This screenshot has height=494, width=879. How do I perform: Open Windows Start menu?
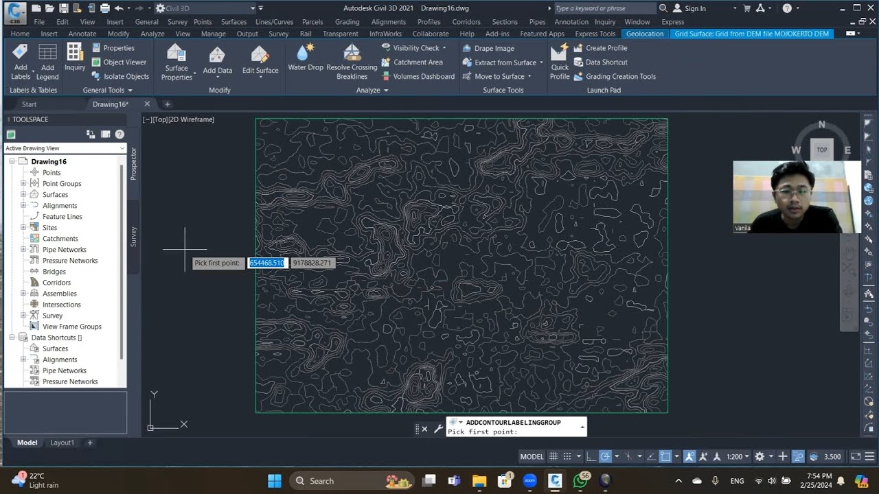(274, 480)
